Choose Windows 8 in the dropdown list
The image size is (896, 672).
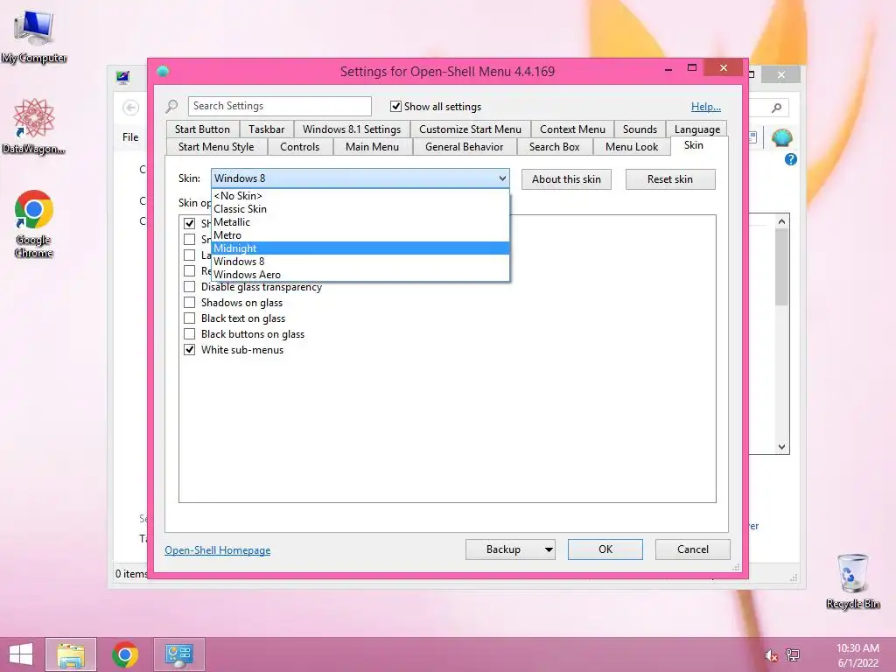[360, 262]
